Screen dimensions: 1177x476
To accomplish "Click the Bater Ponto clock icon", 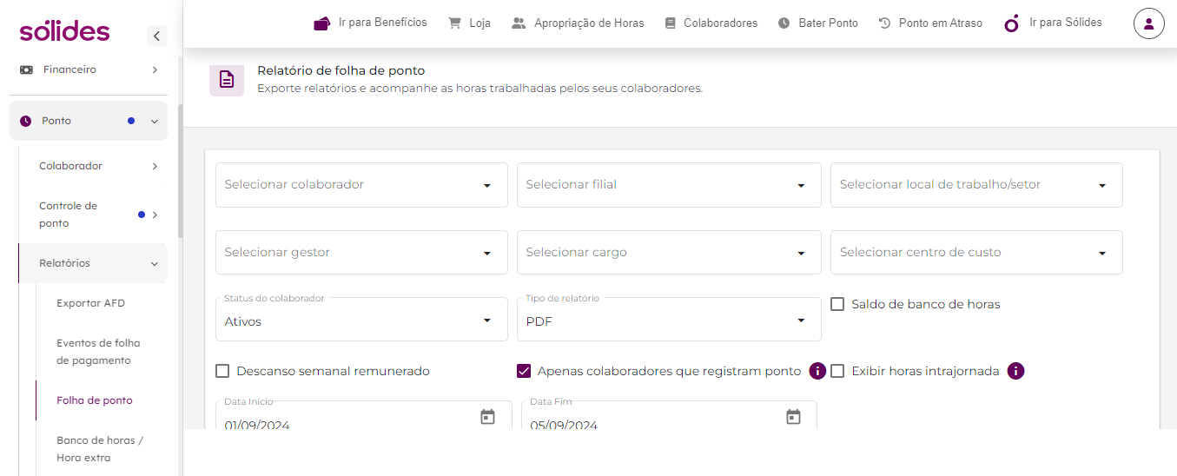I will 784,23.
